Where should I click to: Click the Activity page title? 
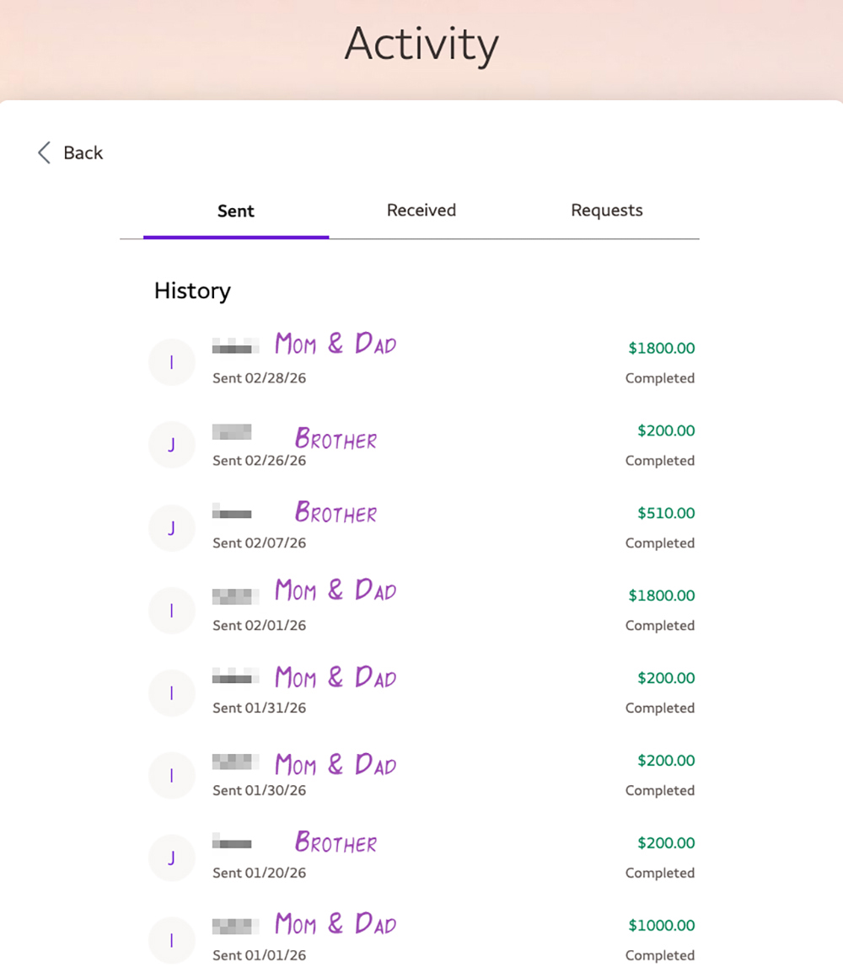tap(421, 44)
